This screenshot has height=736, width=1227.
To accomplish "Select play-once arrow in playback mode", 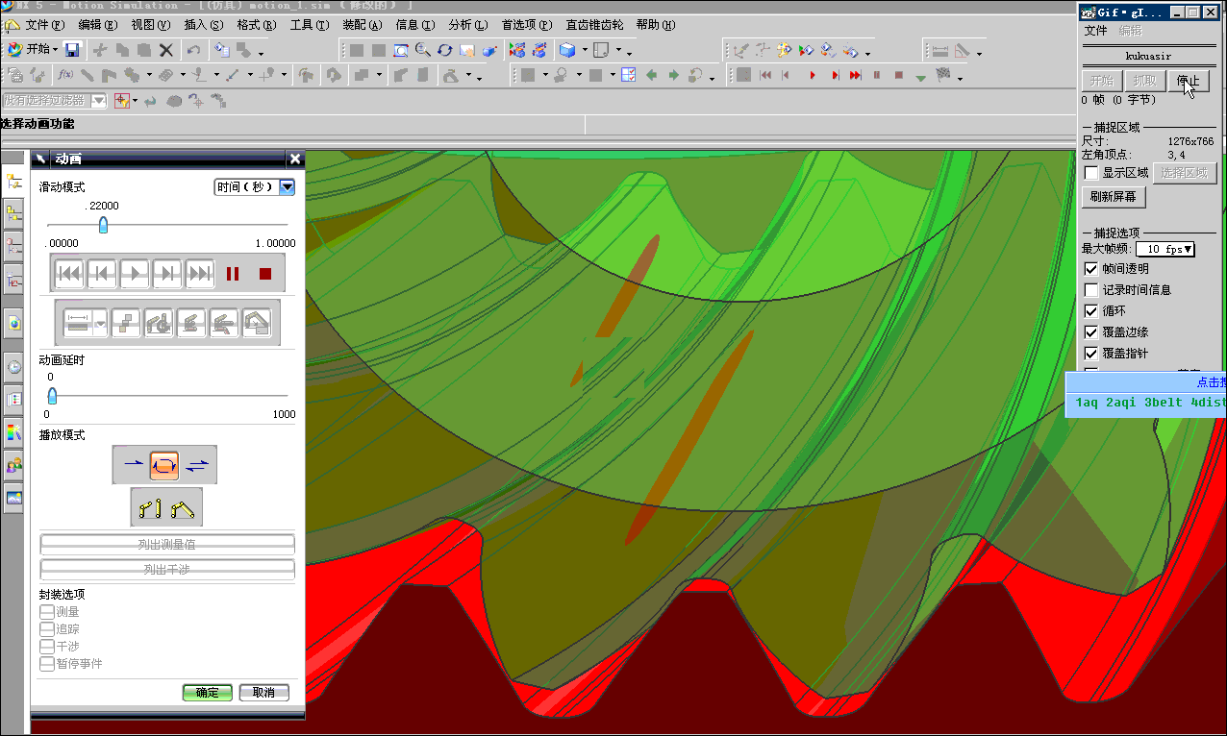I will click(x=132, y=465).
